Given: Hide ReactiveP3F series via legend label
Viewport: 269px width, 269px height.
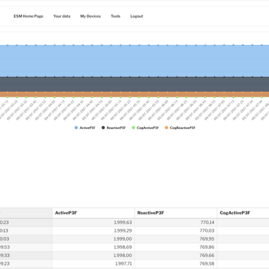Looking at the screenshot, I should click(116, 128).
